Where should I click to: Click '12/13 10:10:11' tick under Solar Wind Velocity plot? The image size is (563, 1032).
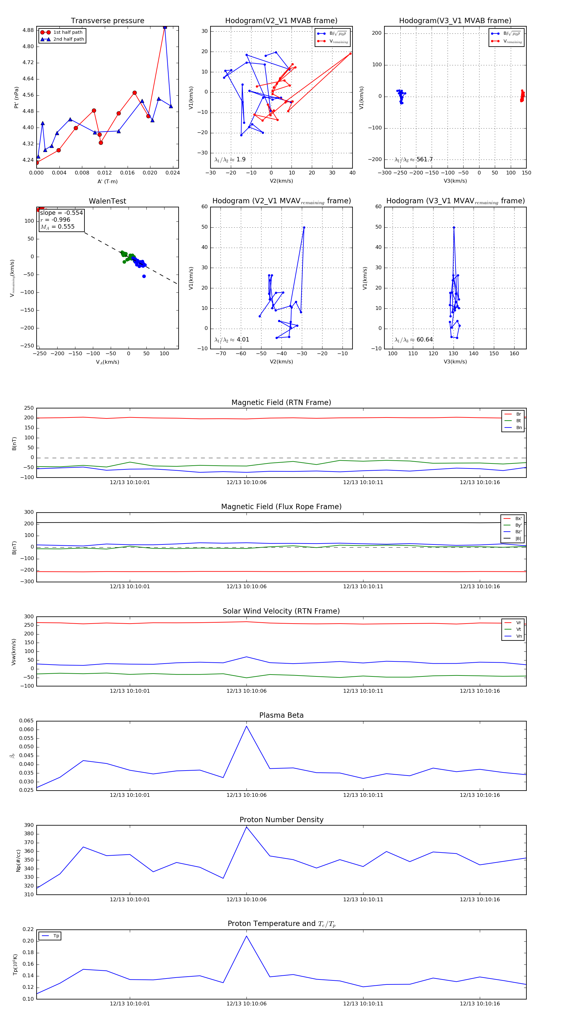(x=363, y=691)
